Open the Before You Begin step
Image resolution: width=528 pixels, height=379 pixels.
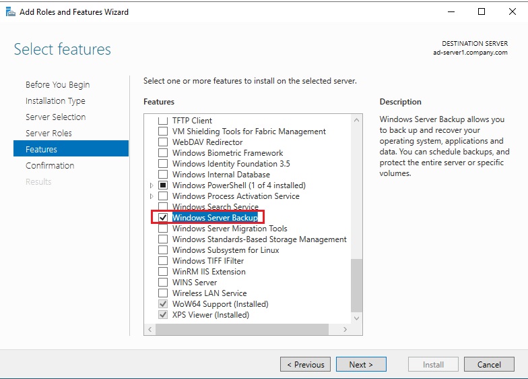pos(57,85)
